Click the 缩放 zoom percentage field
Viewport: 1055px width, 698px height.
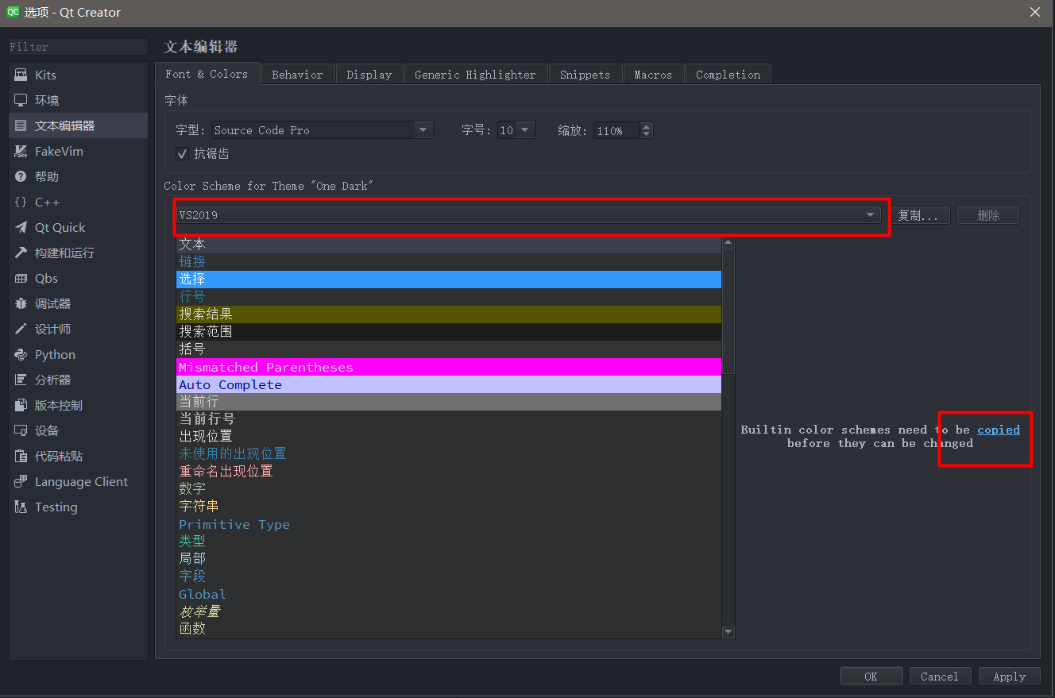(616, 130)
